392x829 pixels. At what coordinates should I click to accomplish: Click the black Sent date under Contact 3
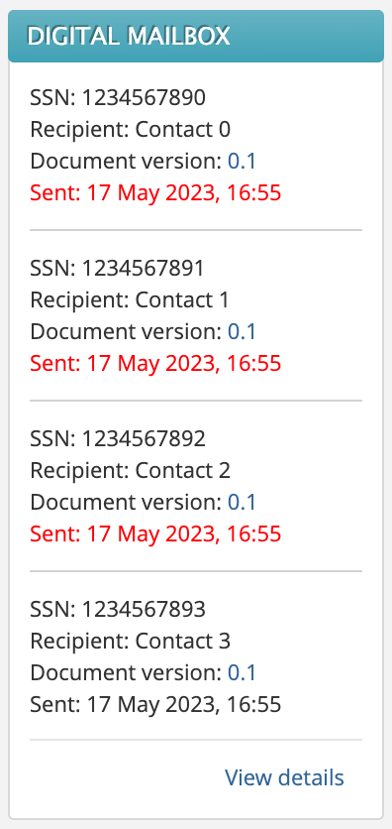pyautogui.click(x=155, y=705)
